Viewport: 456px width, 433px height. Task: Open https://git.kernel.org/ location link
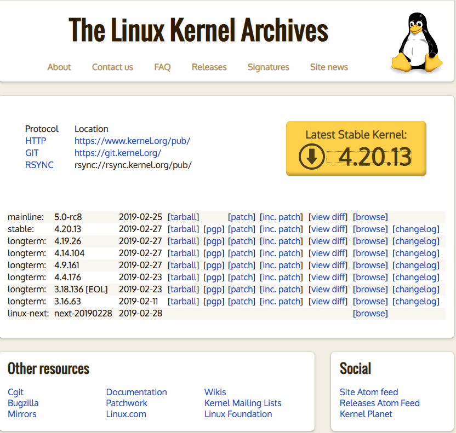point(118,153)
